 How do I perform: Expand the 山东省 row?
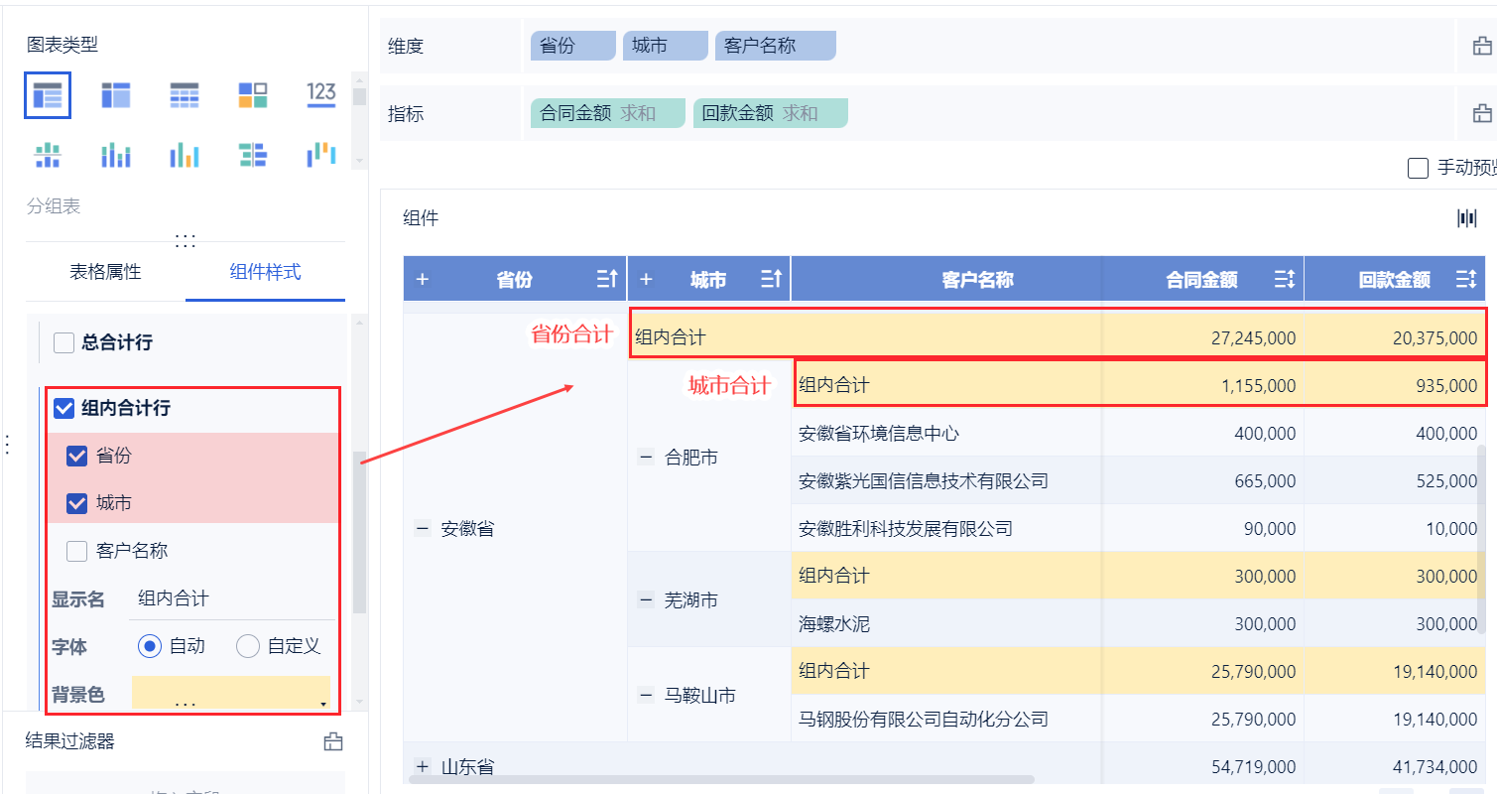click(x=423, y=766)
